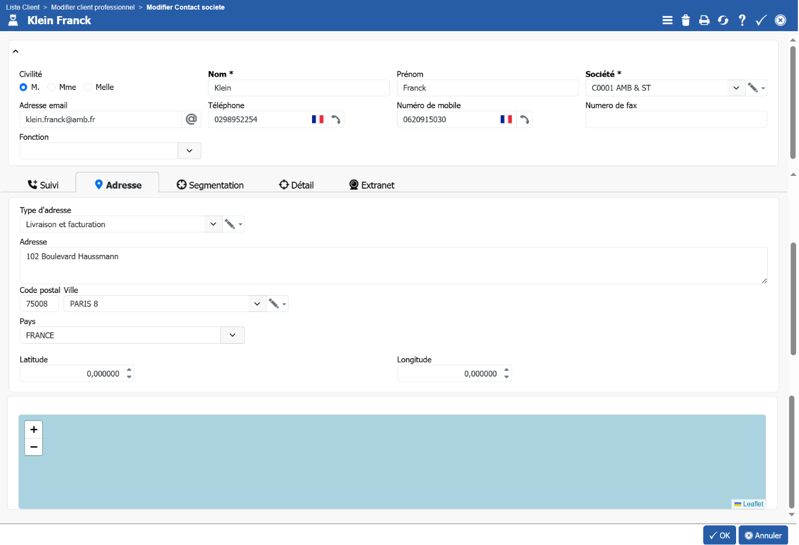Open the Extranet tab
The height and width of the screenshot is (545, 799).
click(372, 185)
